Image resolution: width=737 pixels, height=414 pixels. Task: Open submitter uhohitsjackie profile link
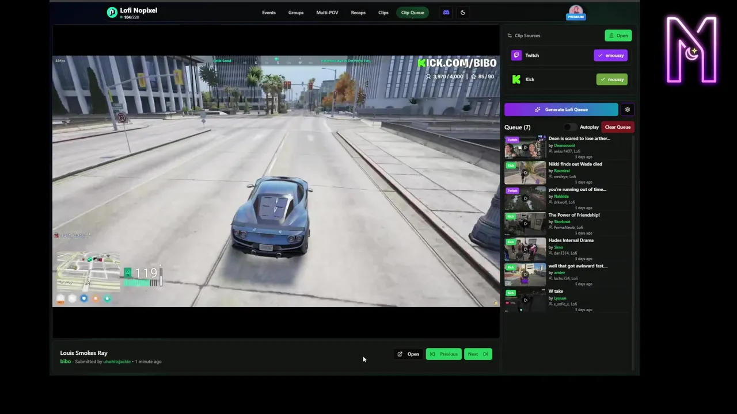[117, 362]
